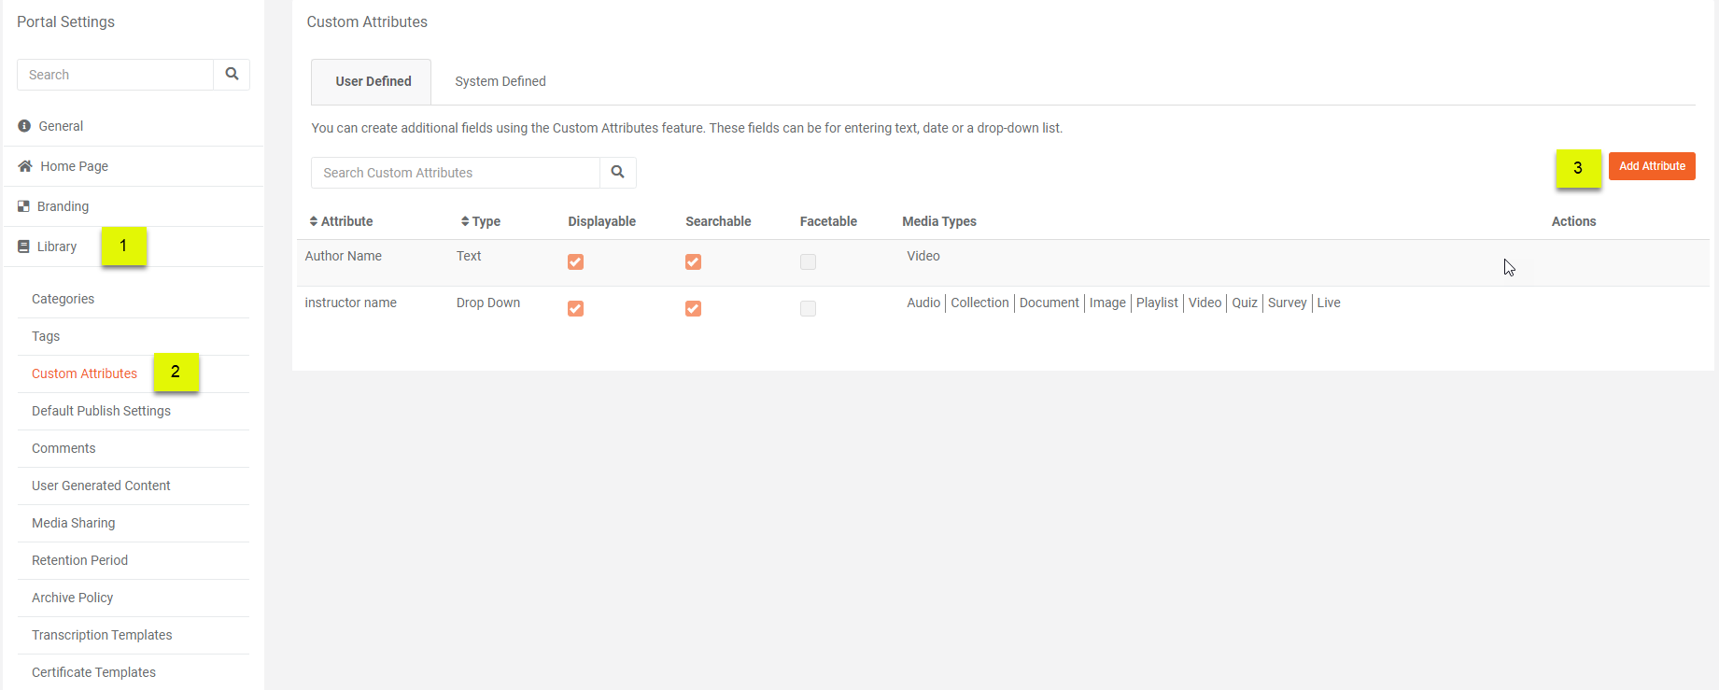The image size is (1719, 690).
Task: Click the Custom Attributes search magnifier icon
Action: click(617, 173)
